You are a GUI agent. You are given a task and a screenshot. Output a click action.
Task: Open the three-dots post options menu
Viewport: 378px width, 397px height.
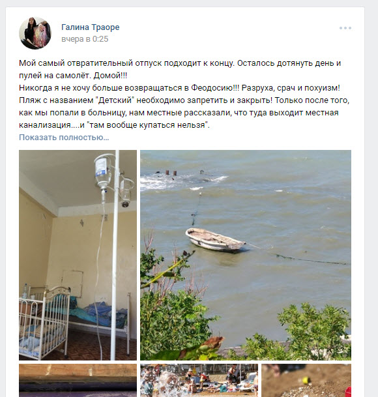pos(345,28)
